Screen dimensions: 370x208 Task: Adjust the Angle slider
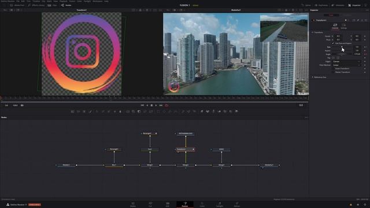(342, 54)
